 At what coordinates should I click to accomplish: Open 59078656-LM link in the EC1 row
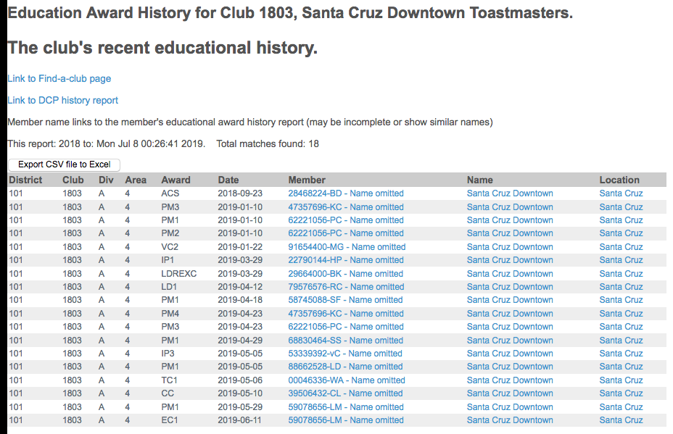pos(346,420)
